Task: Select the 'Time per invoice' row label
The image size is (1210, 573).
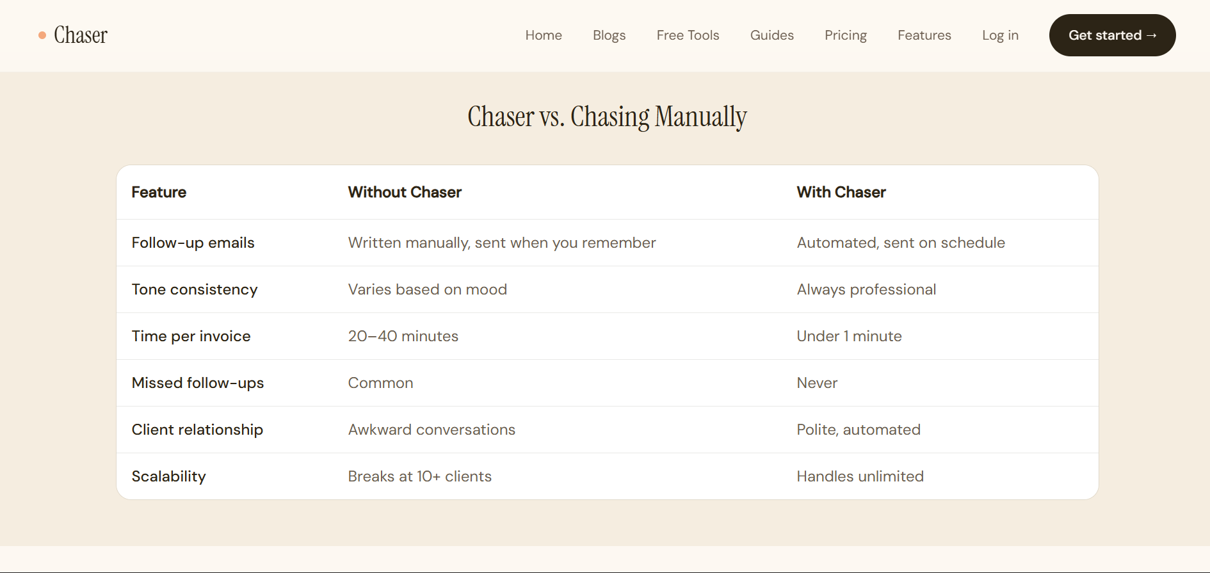Action: (191, 336)
